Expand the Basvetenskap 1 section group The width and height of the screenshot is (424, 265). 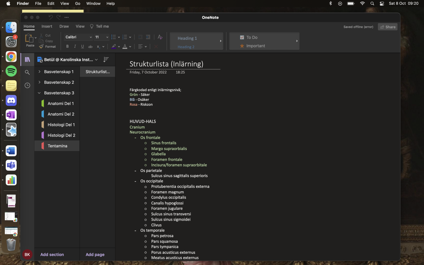39,72
